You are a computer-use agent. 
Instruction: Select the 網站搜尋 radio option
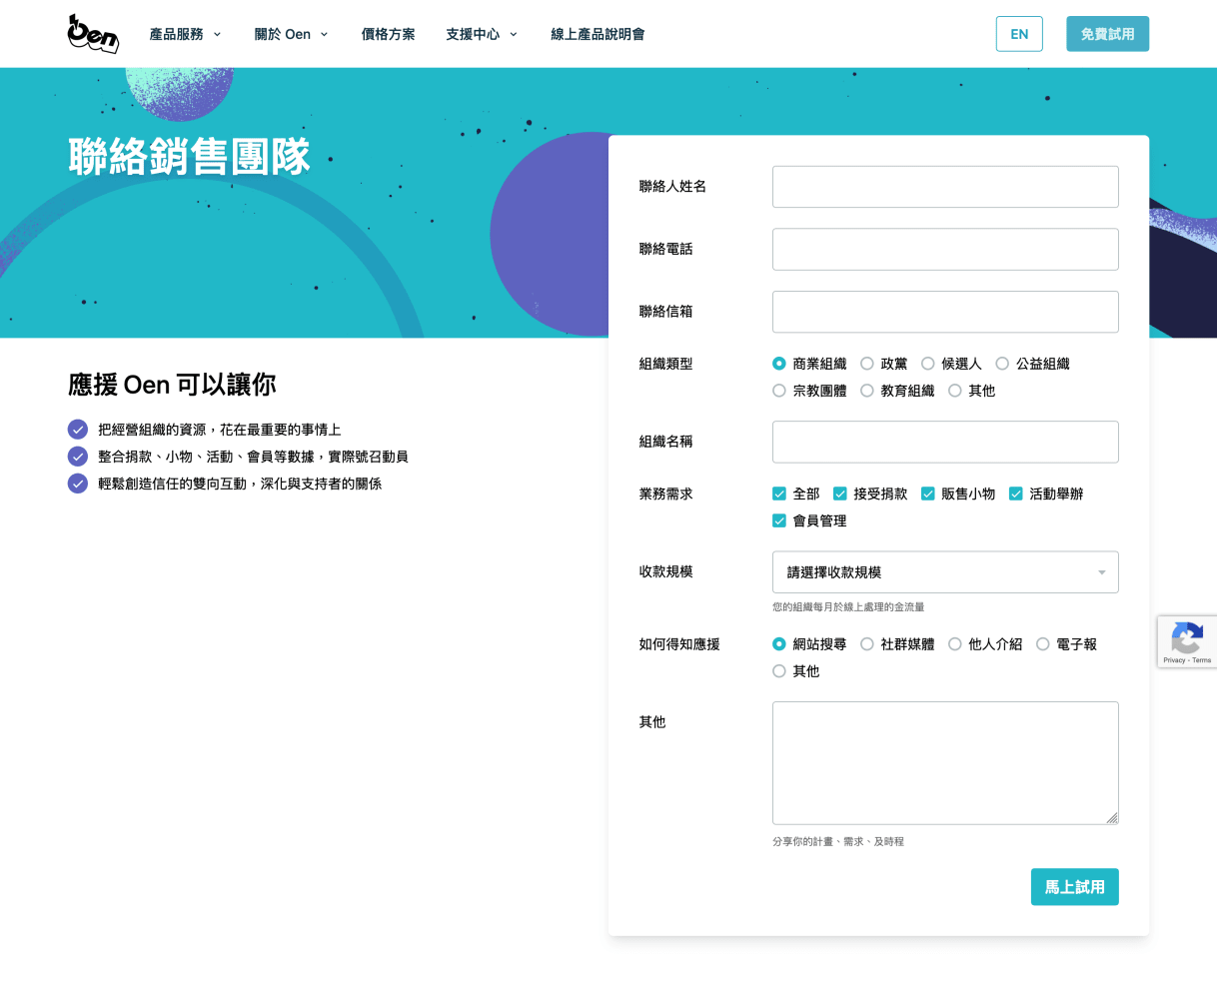779,644
